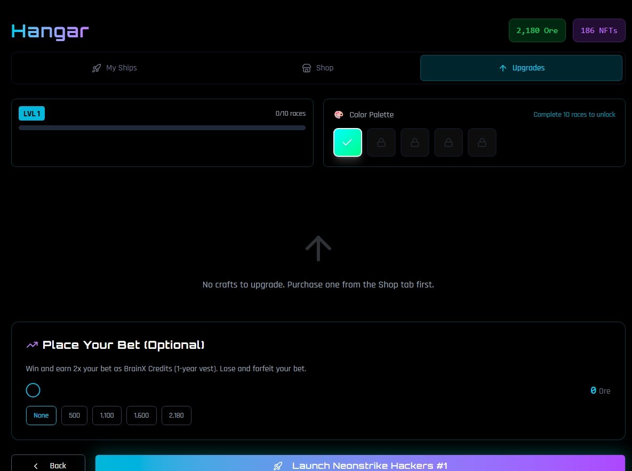Click the 0 Ore bet amount
The image size is (632, 471).
pos(600,391)
